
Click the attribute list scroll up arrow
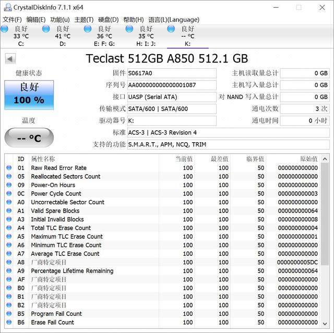pyautogui.click(x=325, y=159)
